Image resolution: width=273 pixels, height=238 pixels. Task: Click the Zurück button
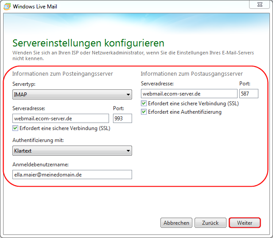(211, 223)
